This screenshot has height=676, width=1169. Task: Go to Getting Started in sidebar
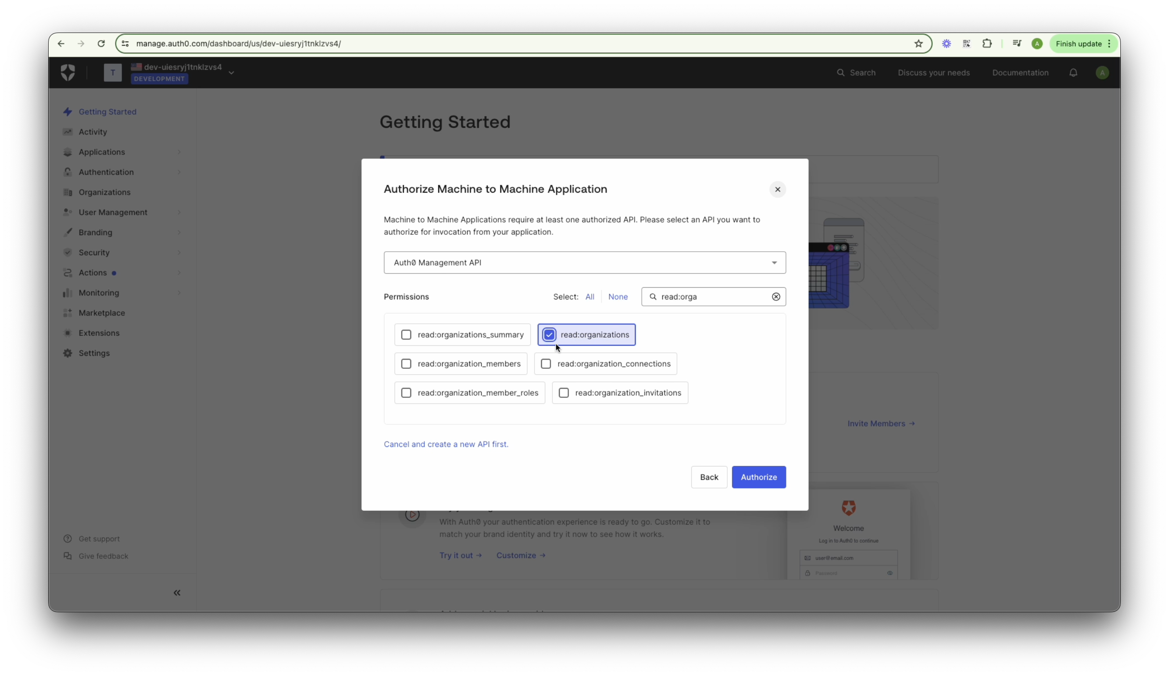(x=107, y=112)
